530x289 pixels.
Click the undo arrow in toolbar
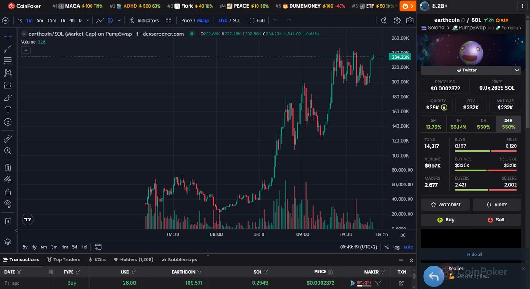coord(276,20)
